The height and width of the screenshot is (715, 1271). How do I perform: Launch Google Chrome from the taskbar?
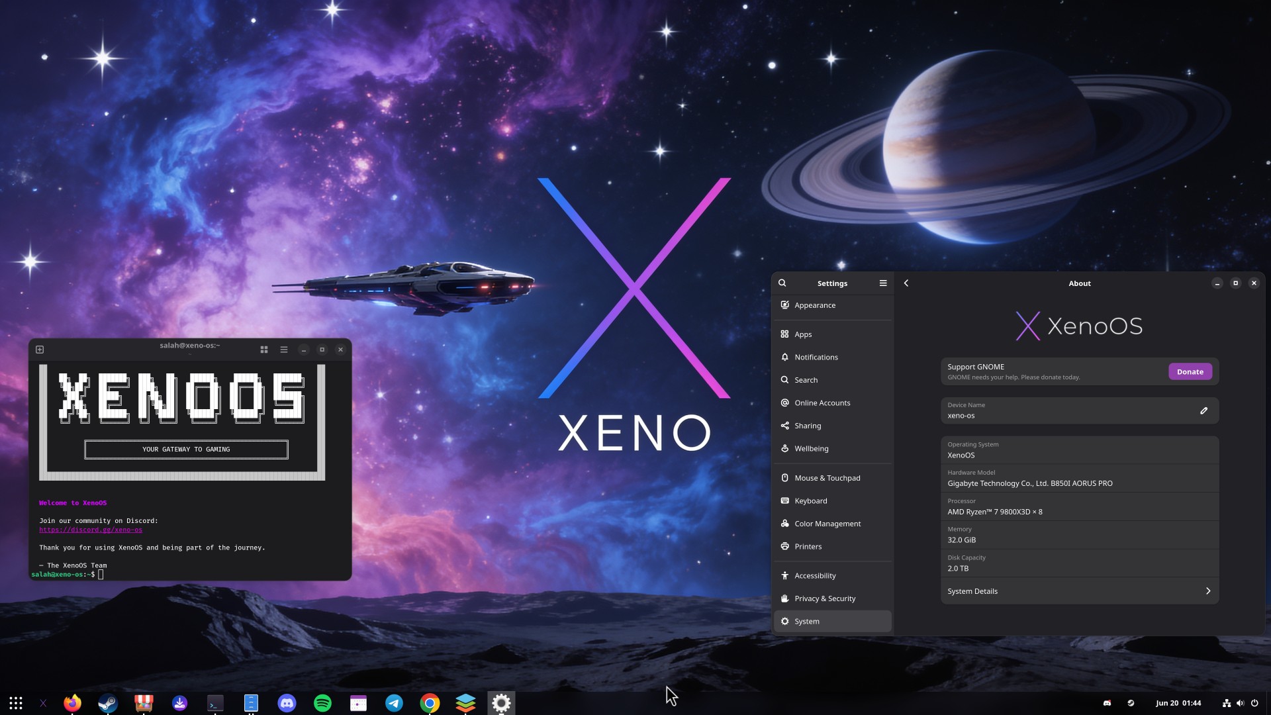click(x=430, y=703)
